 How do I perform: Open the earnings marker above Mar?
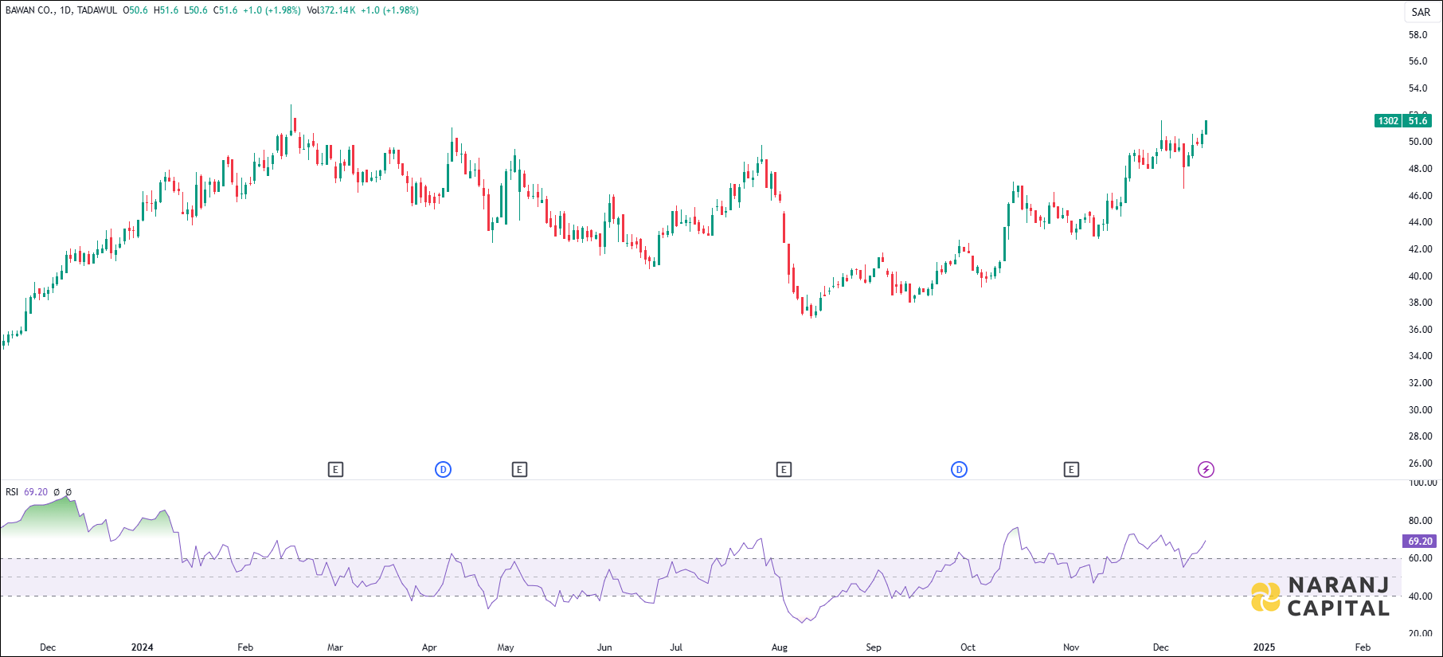coord(335,470)
